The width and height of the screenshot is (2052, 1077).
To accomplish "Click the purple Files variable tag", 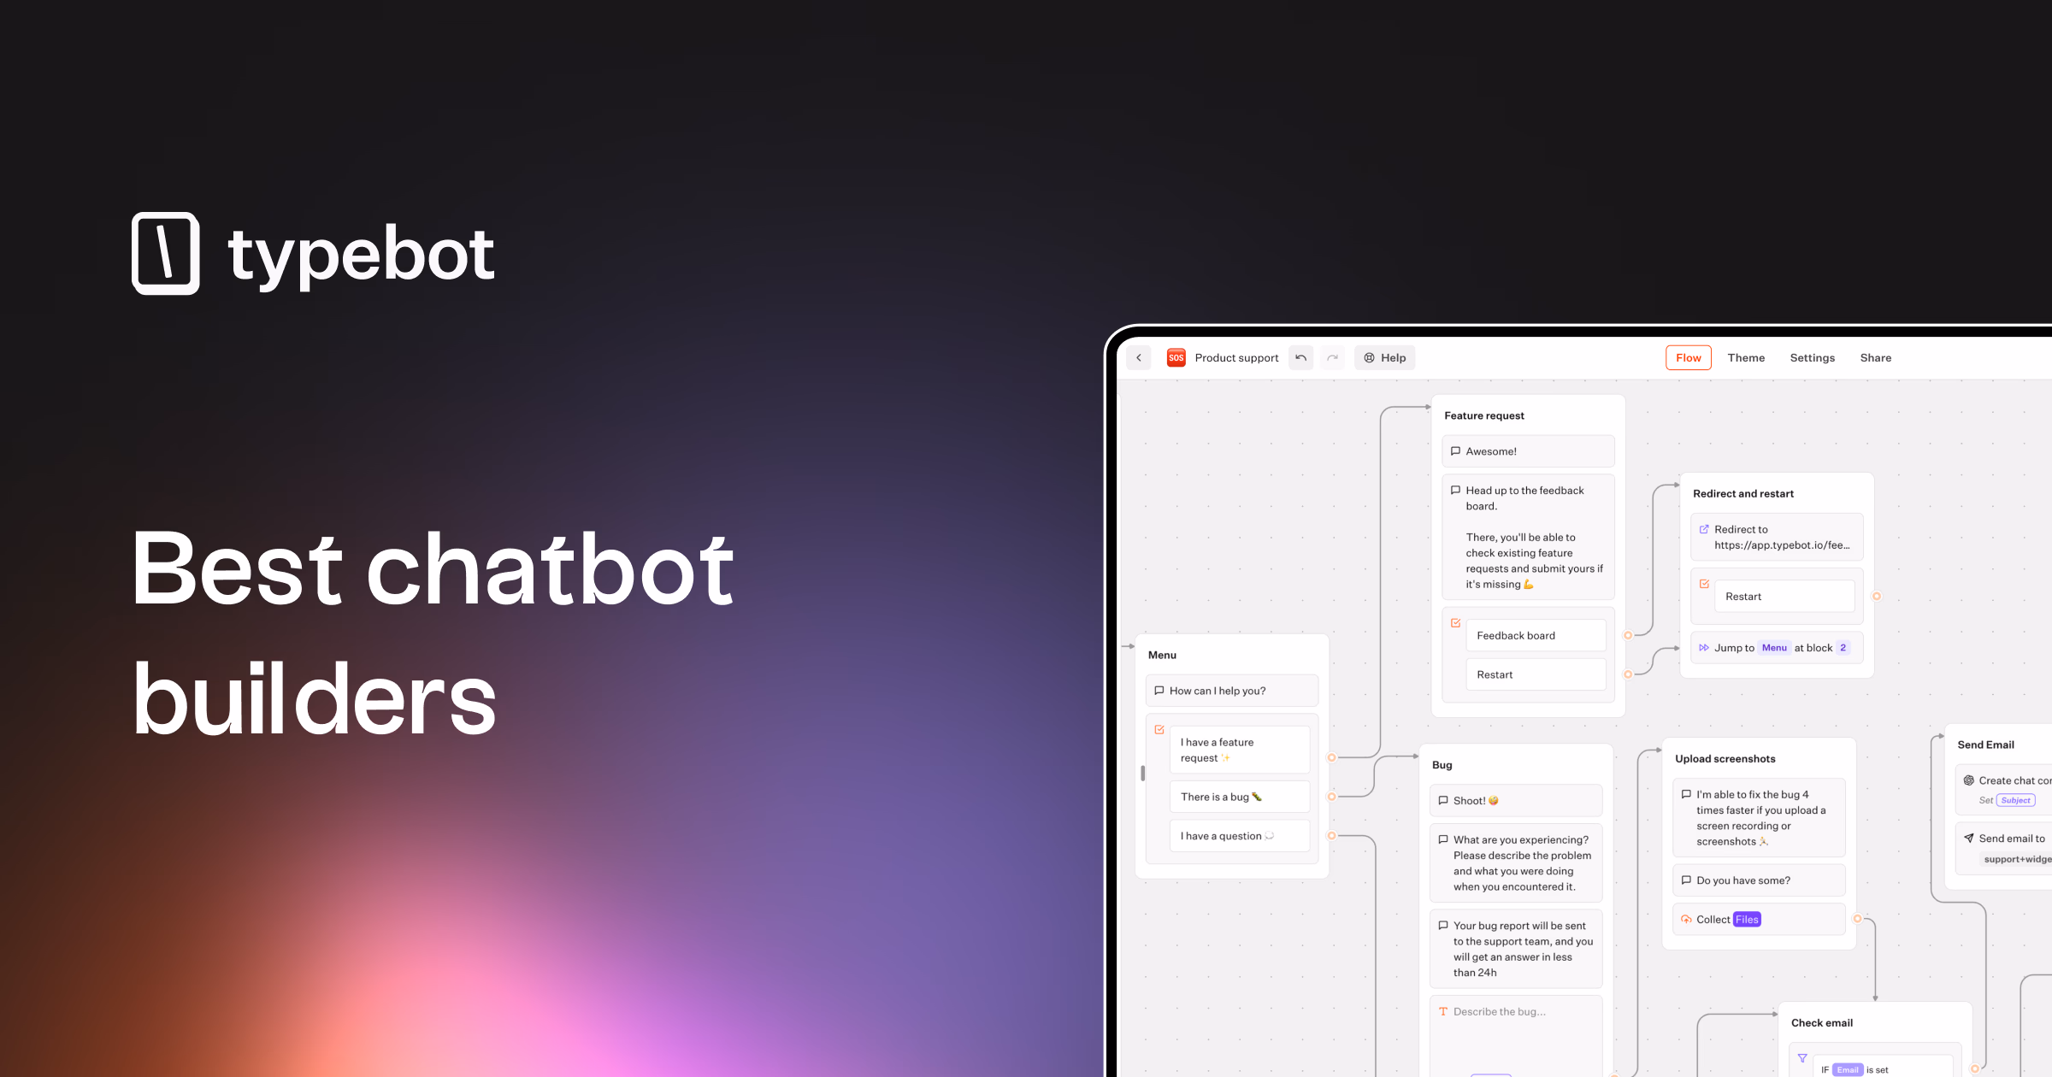I will coord(1747,920).
